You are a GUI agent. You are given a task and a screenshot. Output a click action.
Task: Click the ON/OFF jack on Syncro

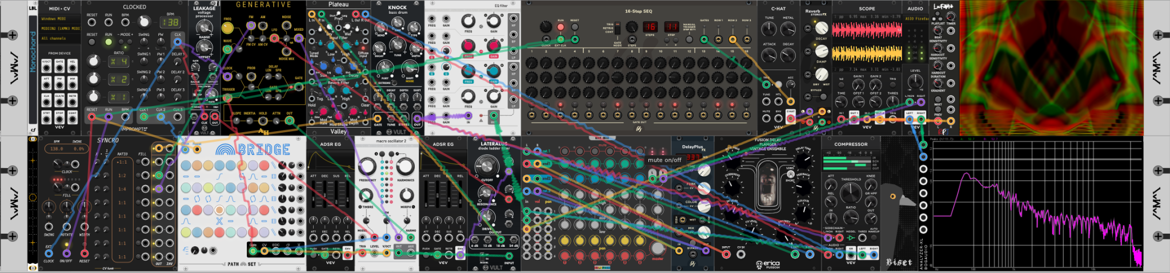[66, 253]
